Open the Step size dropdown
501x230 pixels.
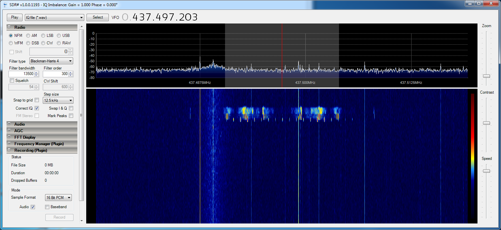tap(58, 100)
